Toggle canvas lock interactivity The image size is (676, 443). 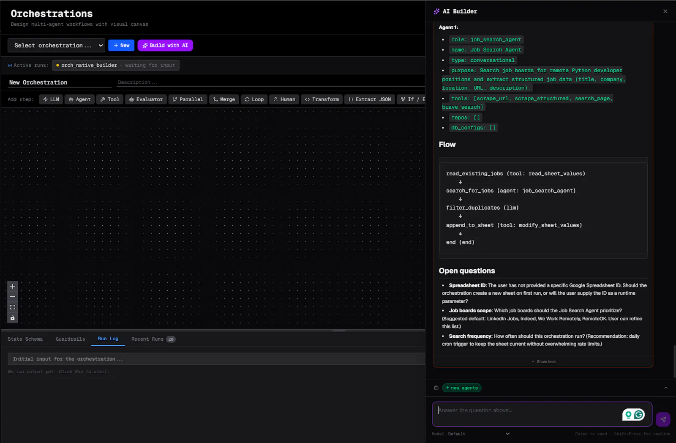(13, 318)
